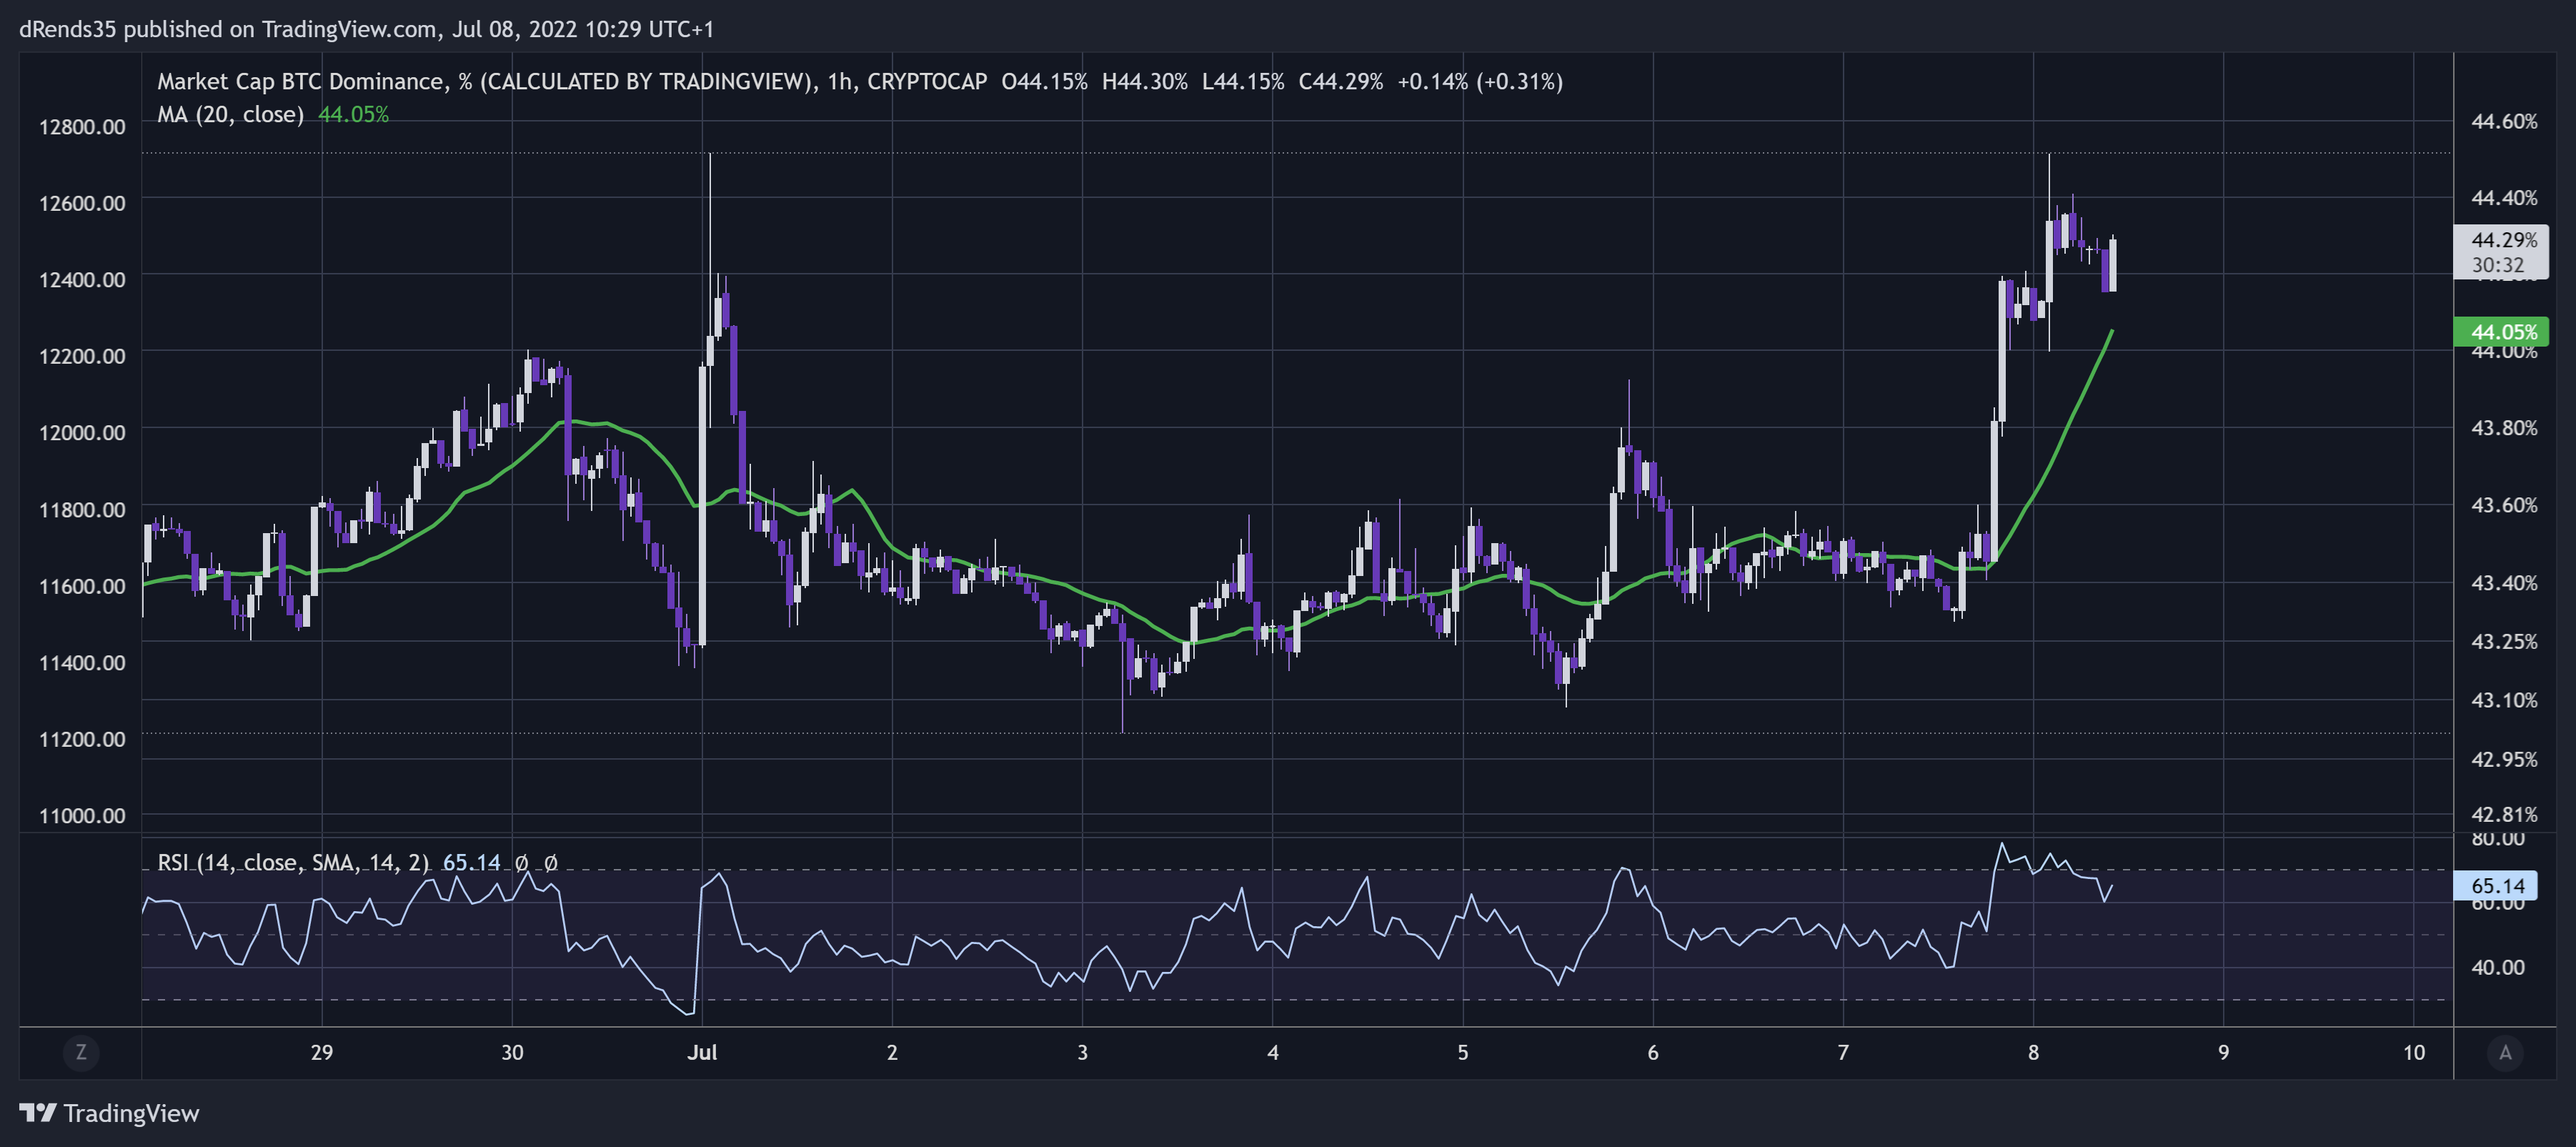Click the close value C44.29% in header

click(1340, 81)
